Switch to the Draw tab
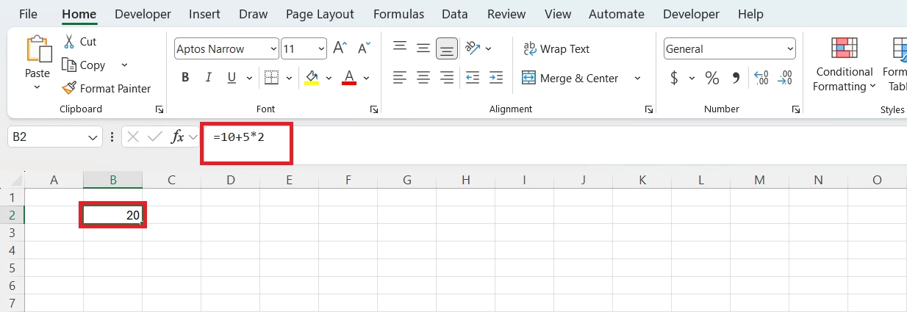 point(253,14)
